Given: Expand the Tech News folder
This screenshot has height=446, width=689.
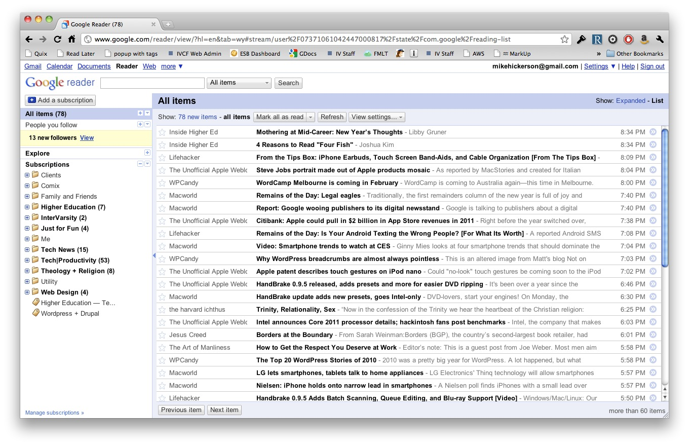Looking at the screenshot, I should pos(27,250).
